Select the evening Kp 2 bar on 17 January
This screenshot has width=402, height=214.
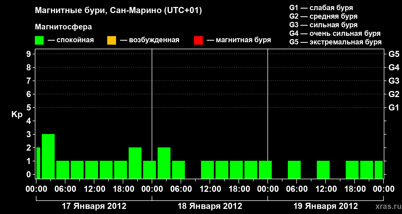[135, 163]
